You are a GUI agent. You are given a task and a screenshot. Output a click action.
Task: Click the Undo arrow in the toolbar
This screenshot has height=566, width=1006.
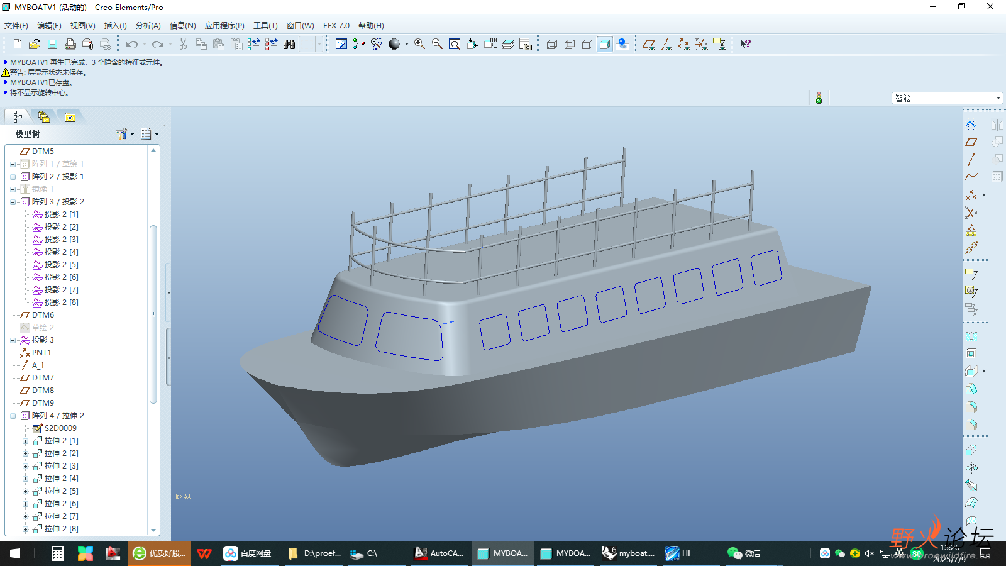tap(131, 44)
